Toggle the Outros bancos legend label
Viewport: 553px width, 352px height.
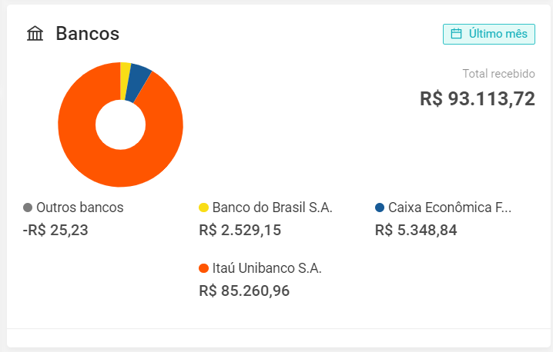click(79, 208)
